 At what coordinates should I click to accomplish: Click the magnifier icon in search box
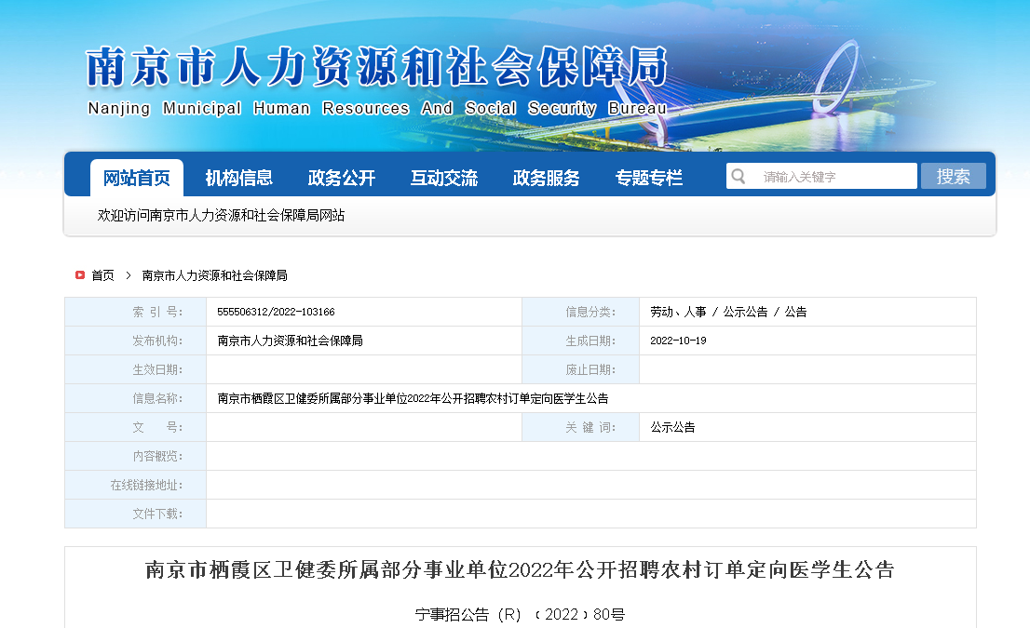click(x=739, y=177)
